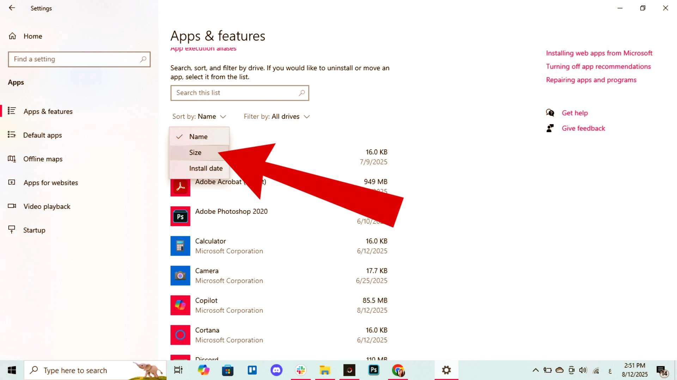This screenshot has height=380, width=677.
Task: Click the taskbar Type here to search box
Action: pyautogui.click(x=95, y=370)
